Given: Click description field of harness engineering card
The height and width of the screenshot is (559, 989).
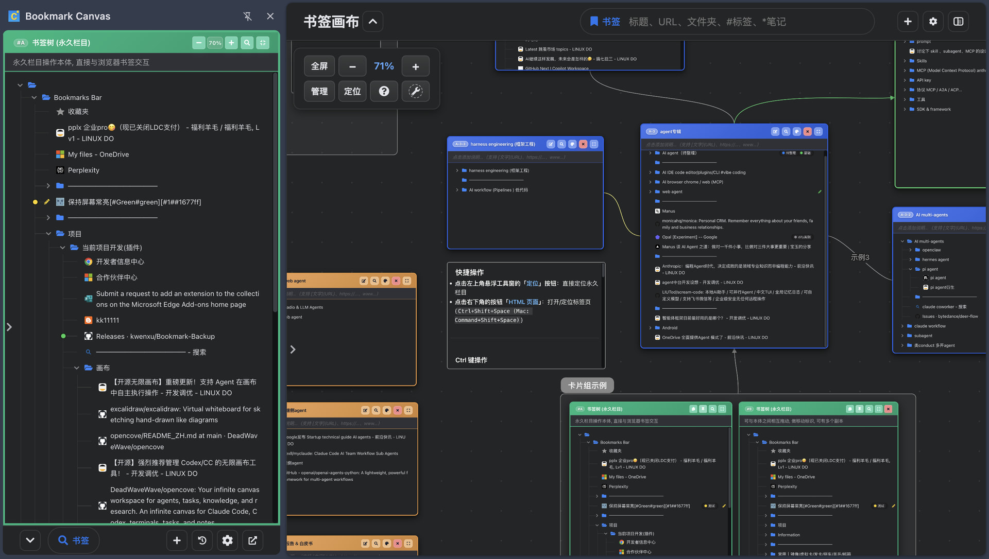Looking at the screenshot, I should (525, 157).
